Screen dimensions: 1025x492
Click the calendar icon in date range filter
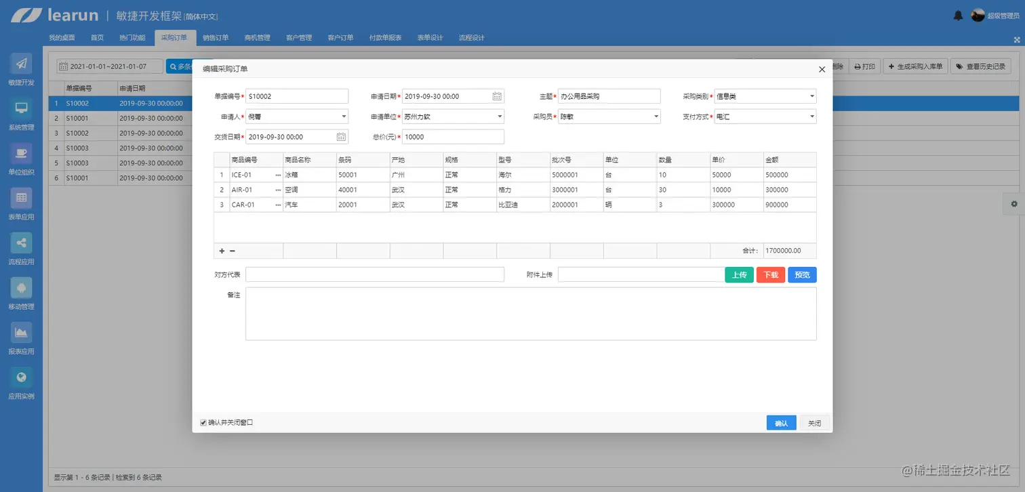click(63, 66)
